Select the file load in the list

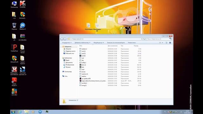pyautogui.click(x=82, y=69)
